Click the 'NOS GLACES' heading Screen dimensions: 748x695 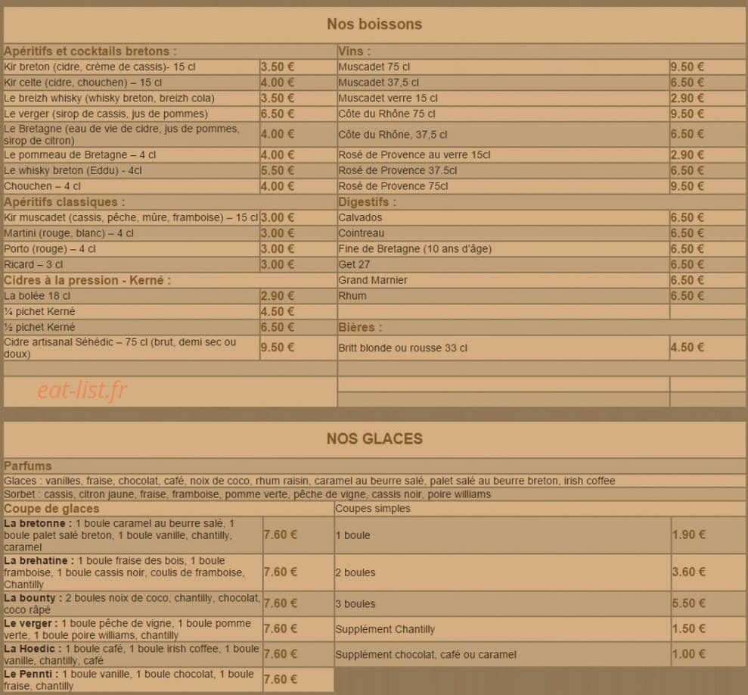(x=374, y=438)
